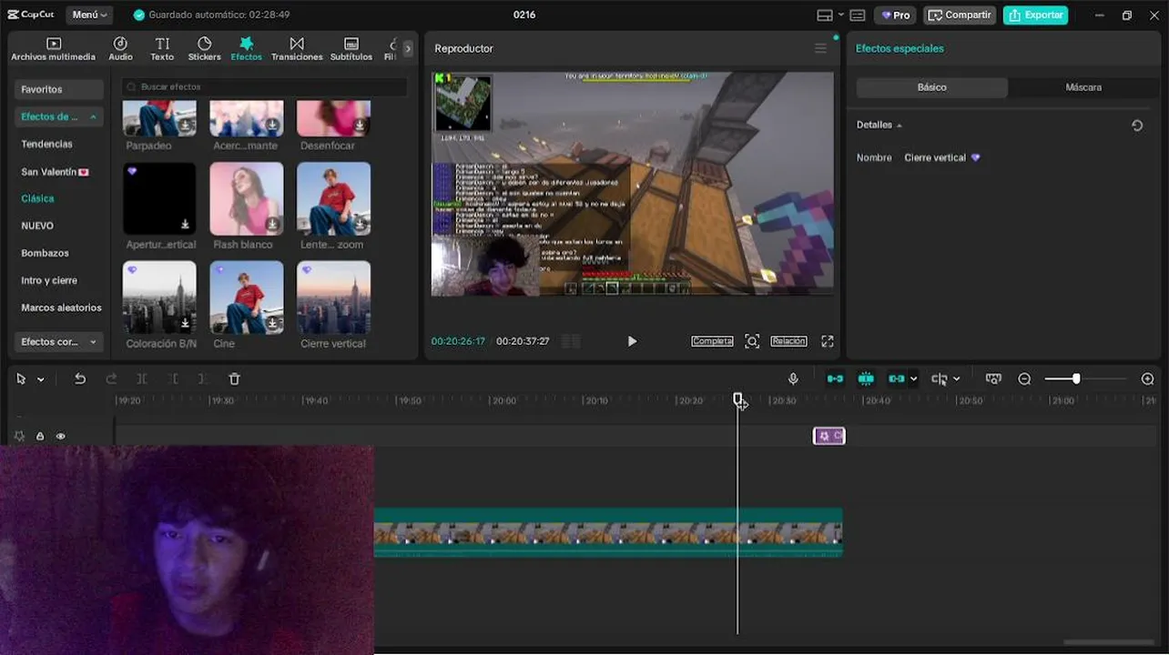Split the clip at the playhead
1169x655 pixels.
pos(142,378)
